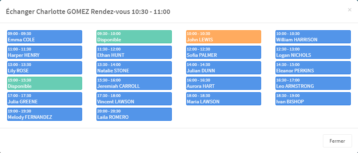Choose the available 15:00 - 15:30 slot
Image resolution: width=358 pixels, height=153 pixels.
(x=45, y=83)
